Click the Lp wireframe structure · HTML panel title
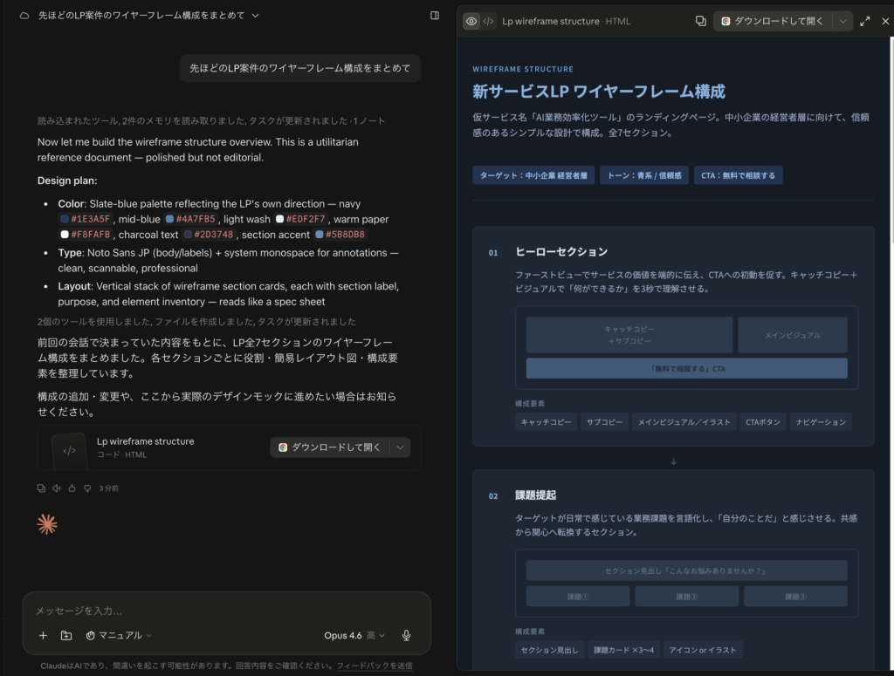 point(566,21)
